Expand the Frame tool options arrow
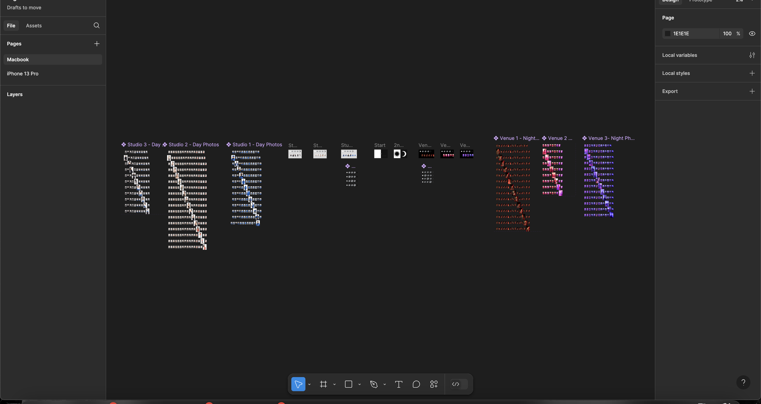Image resolution: width=761 pixels, height=404 pixels. [x=334, y=385]
